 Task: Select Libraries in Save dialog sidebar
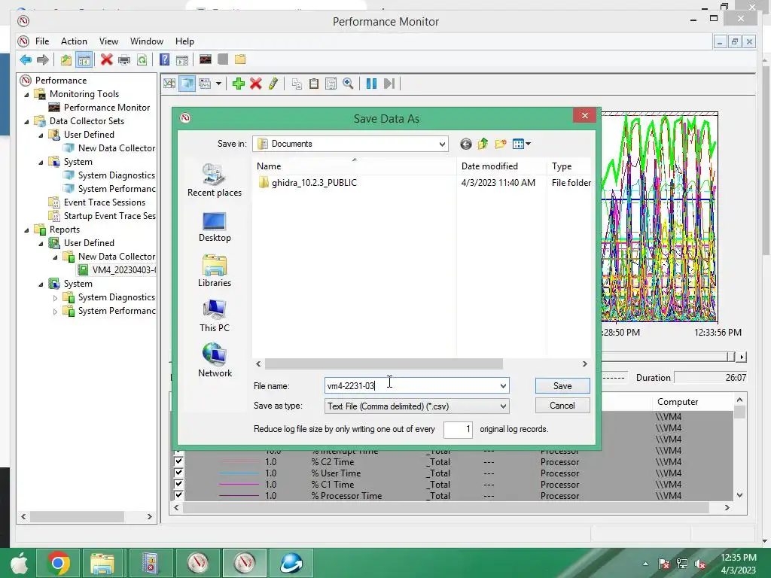(x=215, y=271)
